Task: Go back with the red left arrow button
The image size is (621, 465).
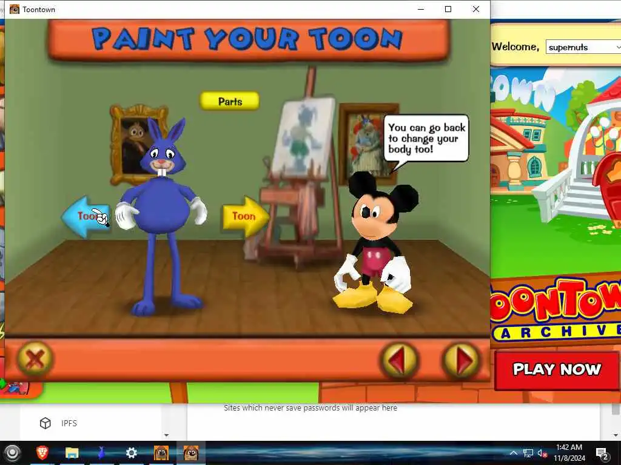Action: click(x=399, y=360)
